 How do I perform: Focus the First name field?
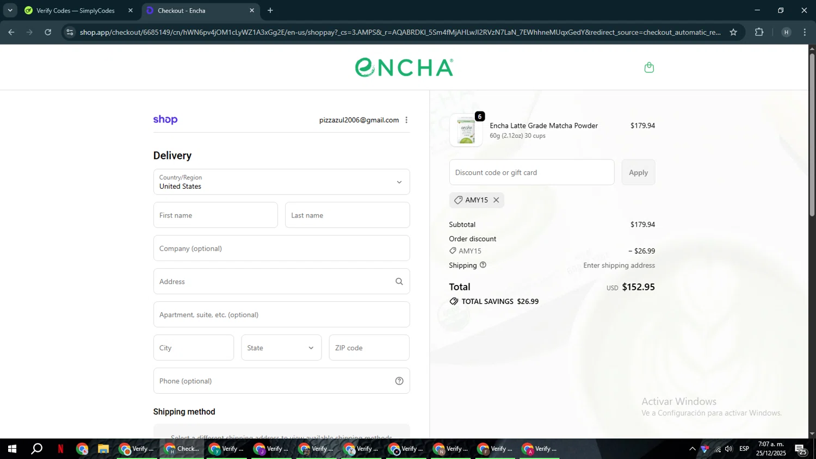coord(215,215)
